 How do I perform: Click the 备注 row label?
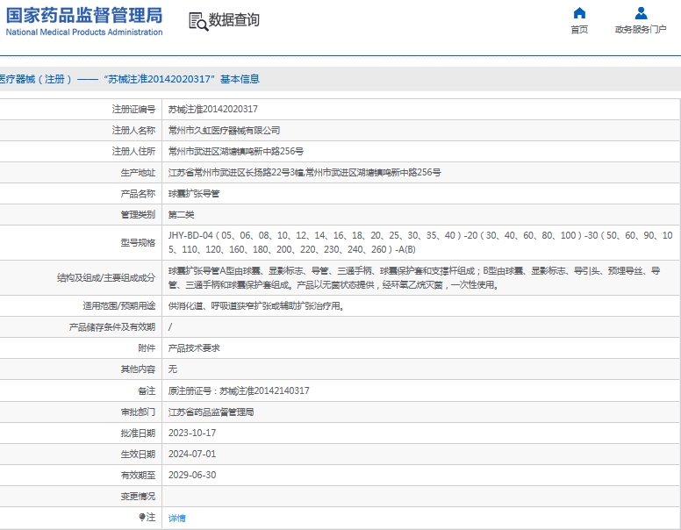point(147,390)
